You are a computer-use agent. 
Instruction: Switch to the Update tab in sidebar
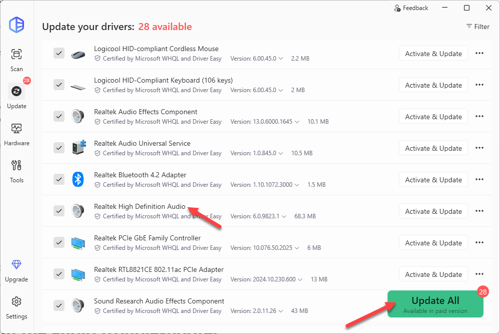pyautogui.click(x=16, y=97)
